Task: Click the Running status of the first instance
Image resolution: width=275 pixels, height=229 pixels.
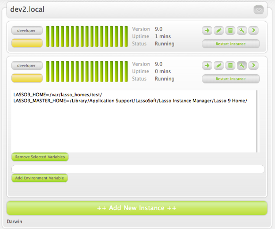Action: pos(165,44)
